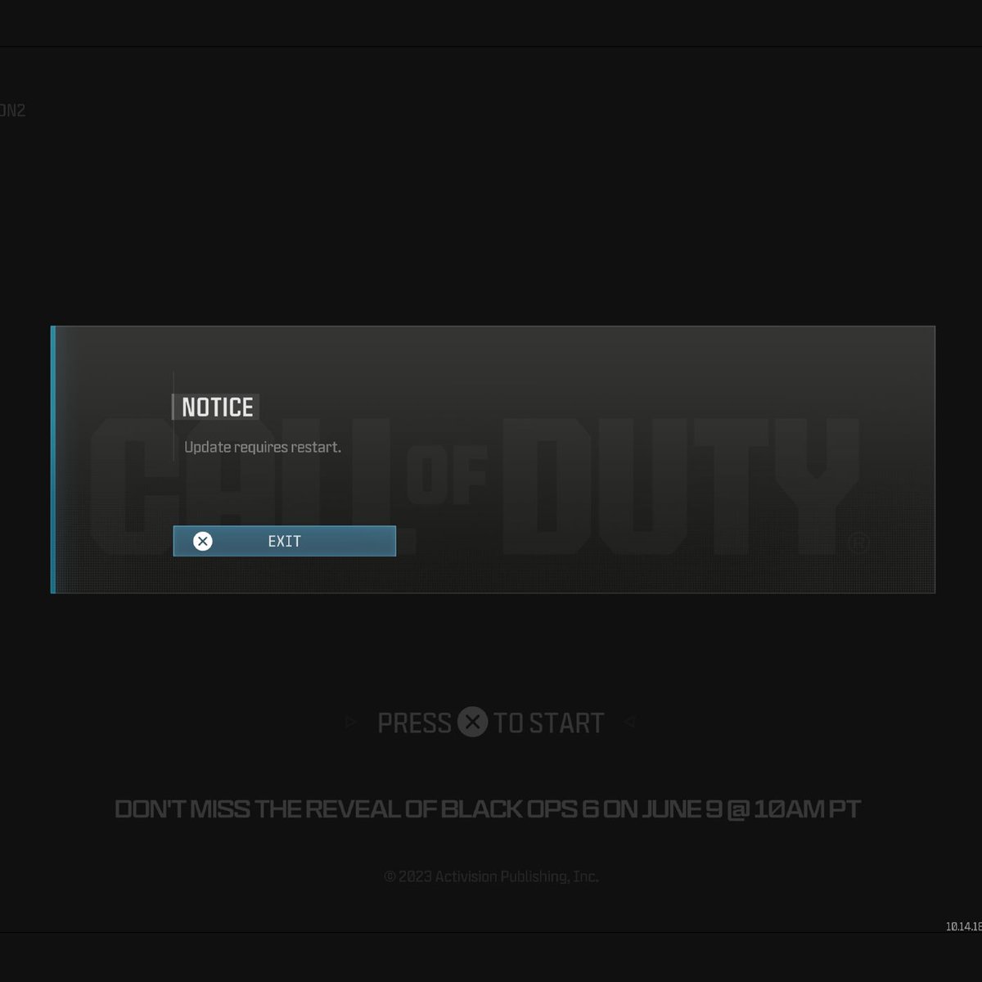Click the X controller icon on the EXIT button

[x=203, y=541]
